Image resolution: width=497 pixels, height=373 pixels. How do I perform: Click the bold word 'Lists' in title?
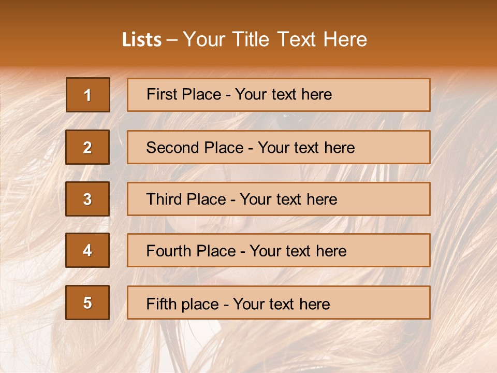pos(142,40)
